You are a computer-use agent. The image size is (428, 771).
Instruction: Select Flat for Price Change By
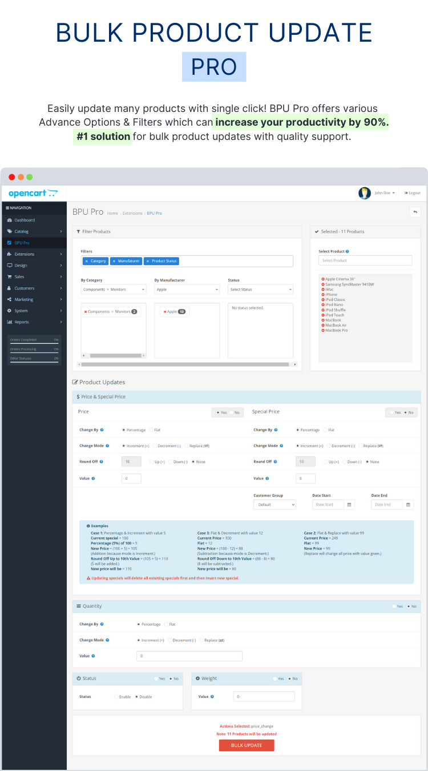(155, 429)
